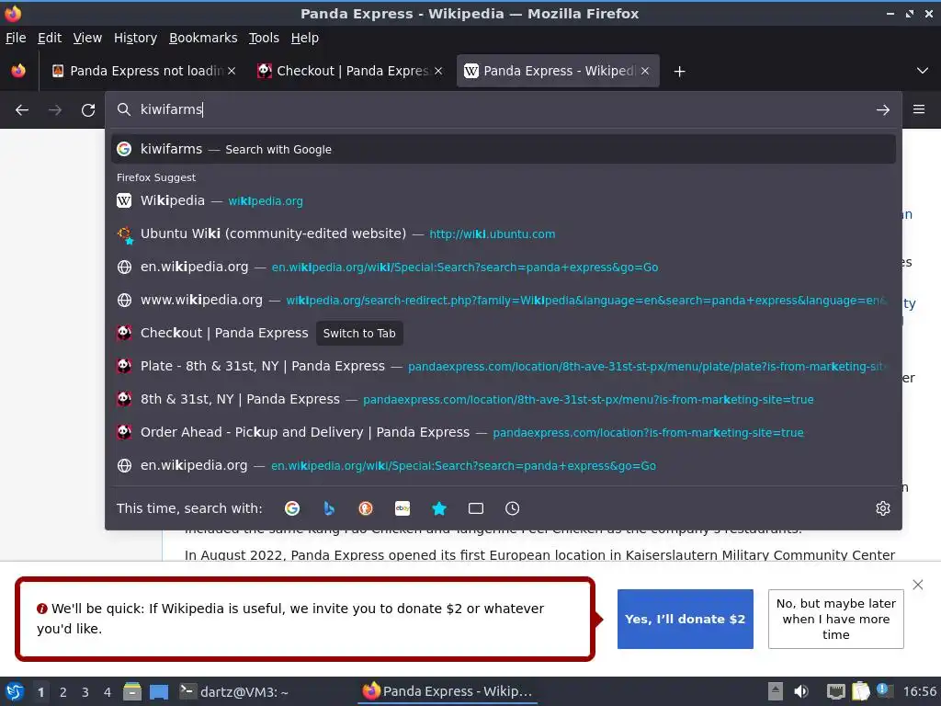This screenshot has height=706, width=941.
Task: Open the file manager taskbar icon
Action: tap(132, 691)
